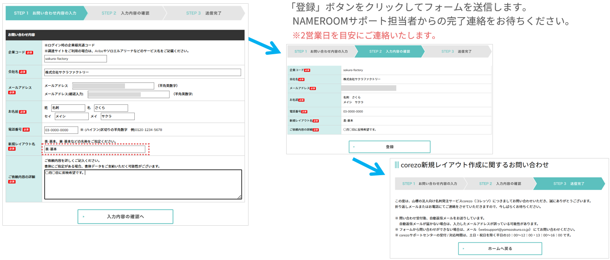
Task: Click the corezo新規レイアウト作成に関するお問い合わせ heading
Action: pyautogui.click(x=474, y=165)
